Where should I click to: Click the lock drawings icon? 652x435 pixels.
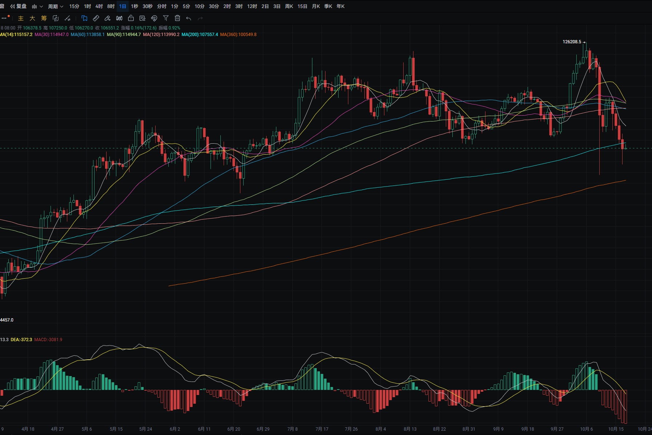[131, 18]
